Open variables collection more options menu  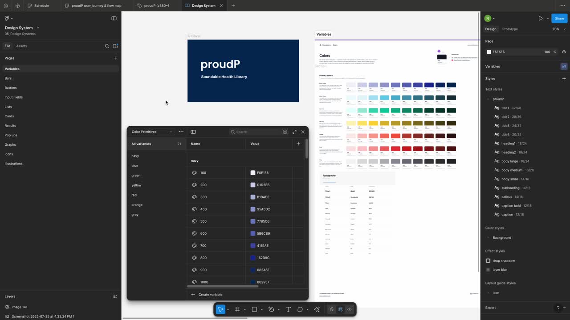click(x=181, y=132)
